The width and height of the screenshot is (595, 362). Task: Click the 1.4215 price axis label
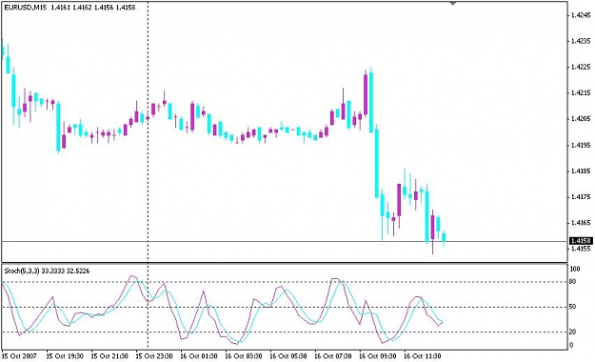point(581,93)
